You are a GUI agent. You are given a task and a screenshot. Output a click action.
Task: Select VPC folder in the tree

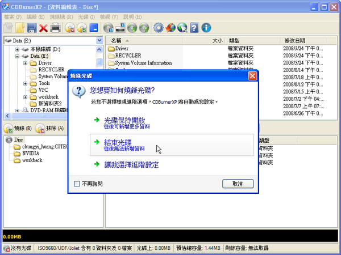coord(43,90)
